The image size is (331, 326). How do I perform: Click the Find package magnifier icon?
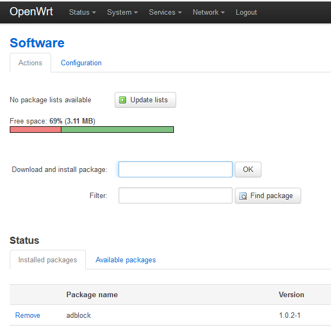[243, 196]
